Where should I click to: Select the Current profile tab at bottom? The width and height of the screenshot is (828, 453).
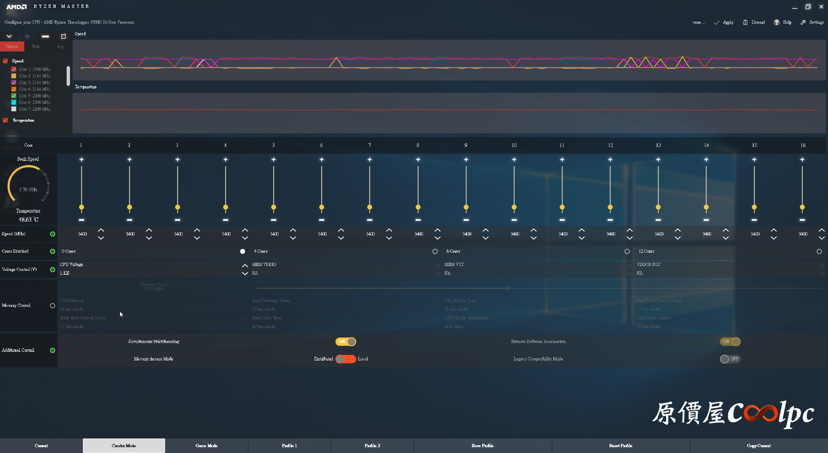point(41,446)
